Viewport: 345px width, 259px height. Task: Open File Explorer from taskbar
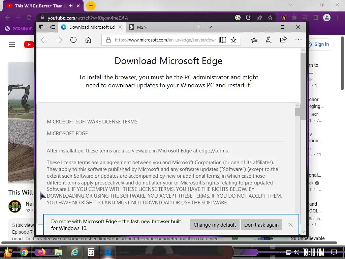click(x=58, y=252)
